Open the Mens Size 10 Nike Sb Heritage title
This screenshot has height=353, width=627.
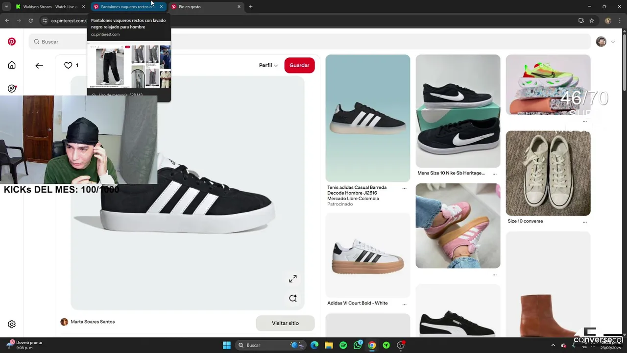pyautogui.click(x=451, y=173)
